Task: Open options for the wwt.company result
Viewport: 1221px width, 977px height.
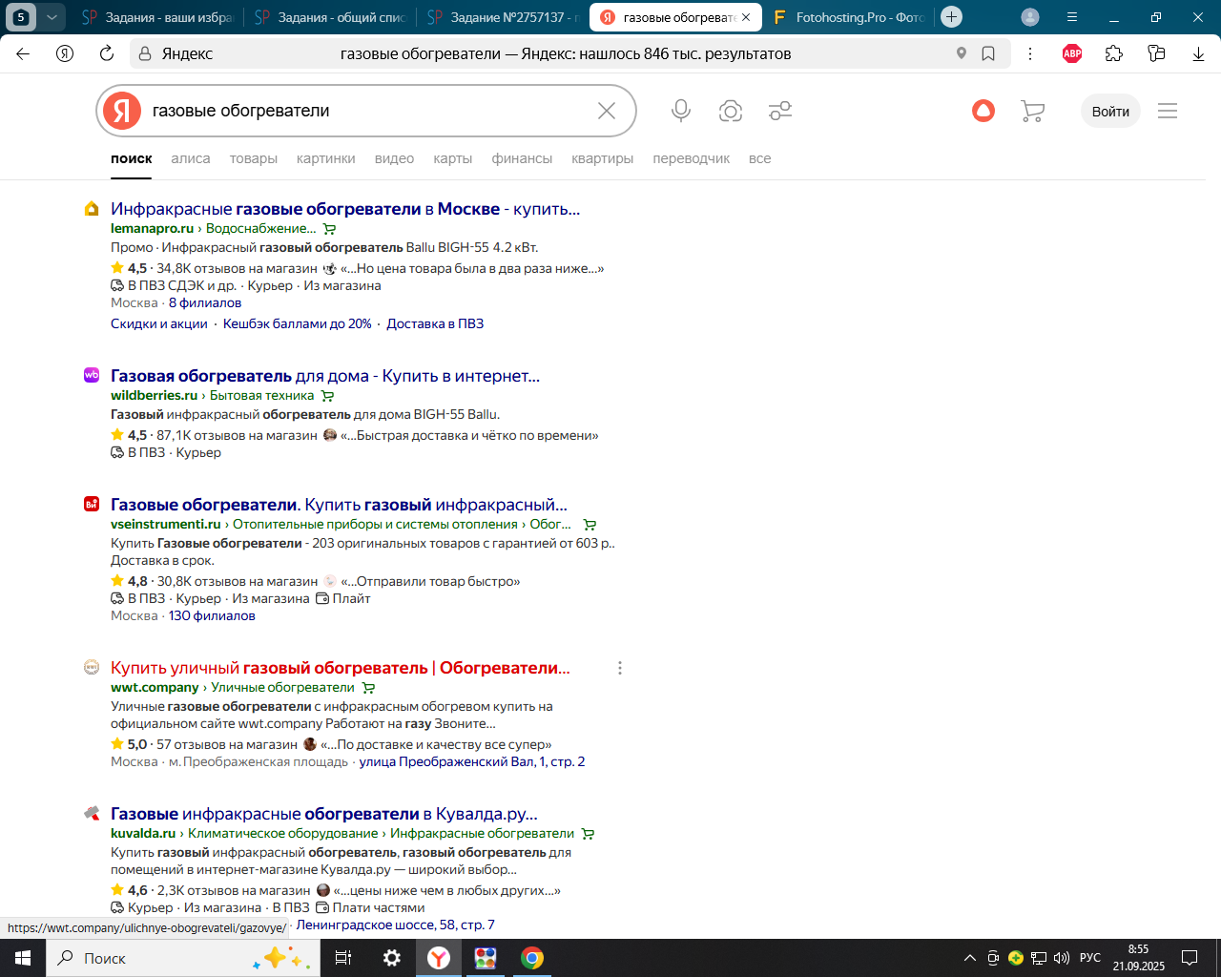Action: pyautogui.click(x=620, y=668)
